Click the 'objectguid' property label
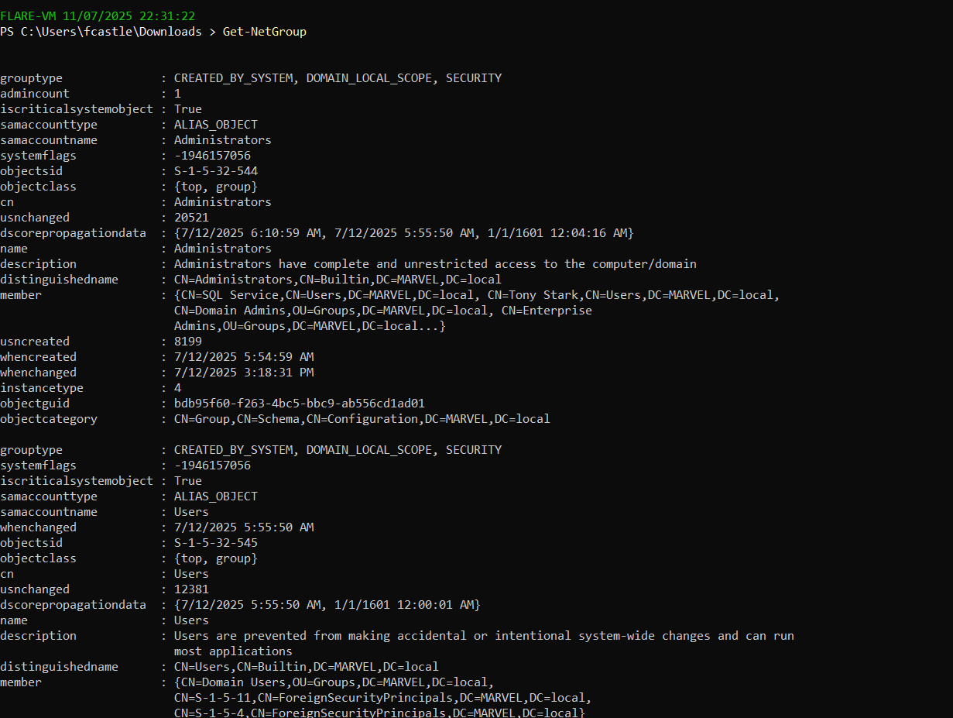 35,404
